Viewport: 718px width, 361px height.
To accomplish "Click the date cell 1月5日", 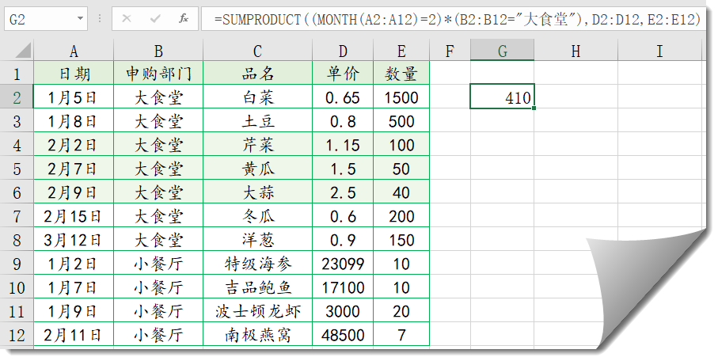I will tap(74, 97).
